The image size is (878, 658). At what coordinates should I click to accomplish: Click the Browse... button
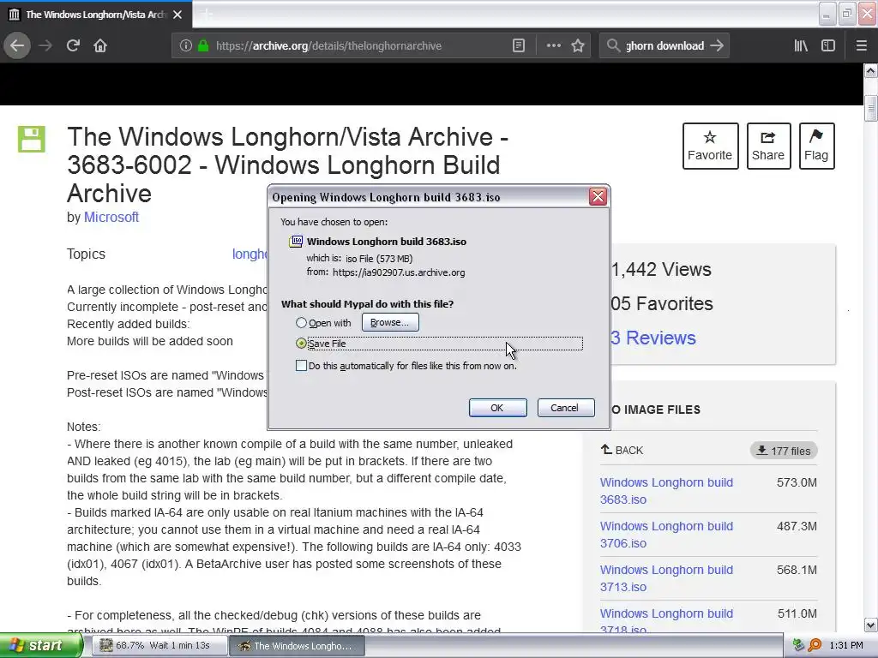[x=390, y=322]
